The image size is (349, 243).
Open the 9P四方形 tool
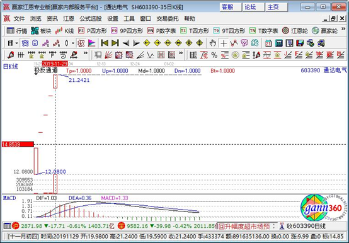[x=127, y=31]
